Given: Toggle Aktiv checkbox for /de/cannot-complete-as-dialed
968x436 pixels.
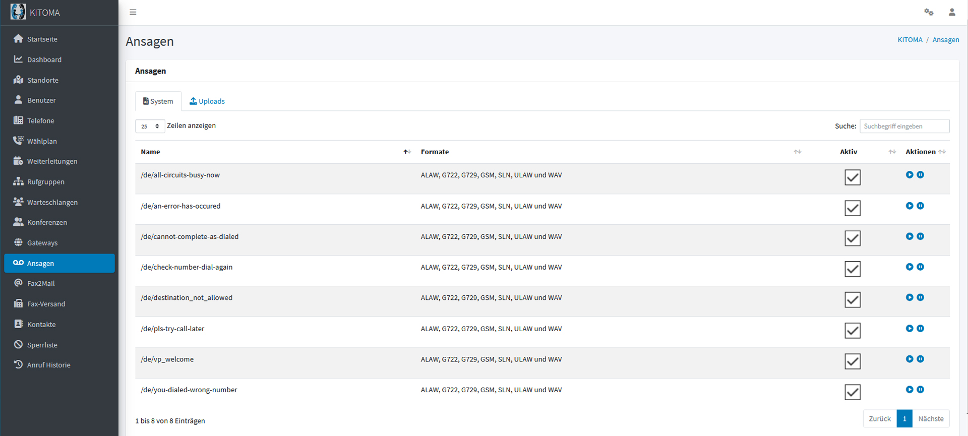Looking at the screenshot, I should [853, 238].
